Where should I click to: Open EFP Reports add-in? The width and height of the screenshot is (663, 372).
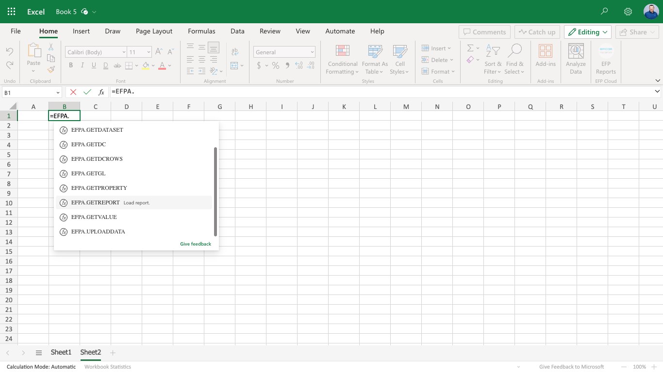point(606,60)
